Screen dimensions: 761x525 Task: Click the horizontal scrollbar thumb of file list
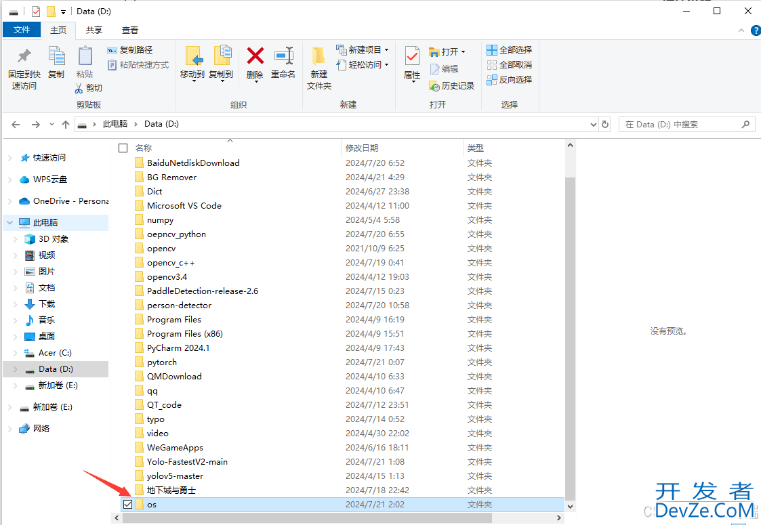pos(307,518)
